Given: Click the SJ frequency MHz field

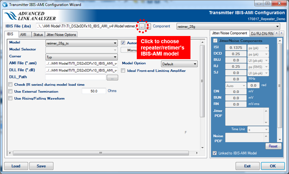Looking at the screenshot, I should (x=236, y=79).
